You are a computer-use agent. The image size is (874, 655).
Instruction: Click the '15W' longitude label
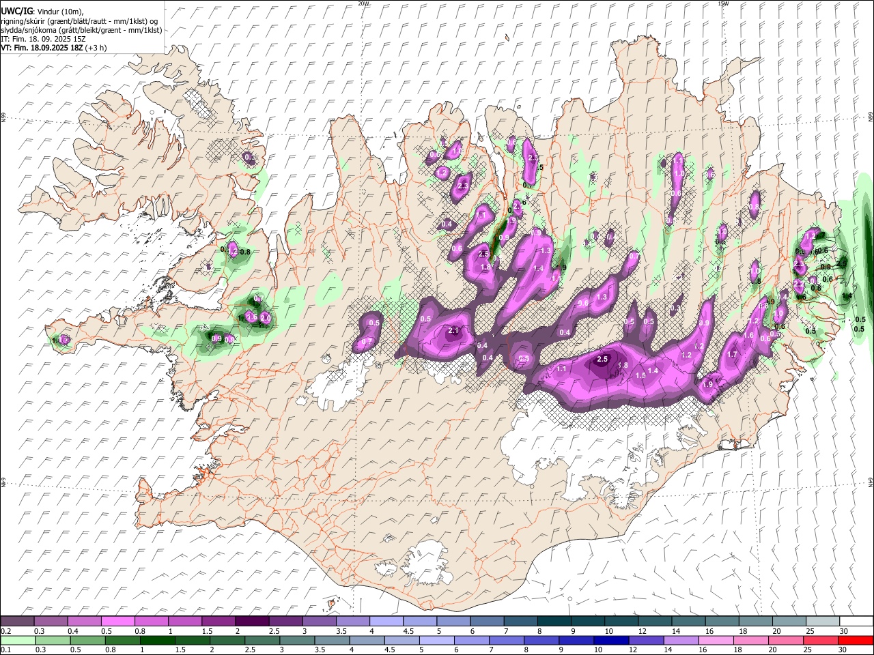coord(723,3)
